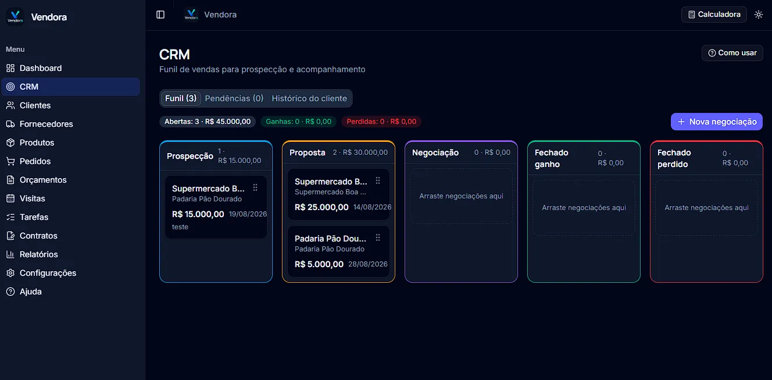This screenshot has width=772, height=380.
Task: Open Tarefas in the sidebar
Action: coord(70,217)
